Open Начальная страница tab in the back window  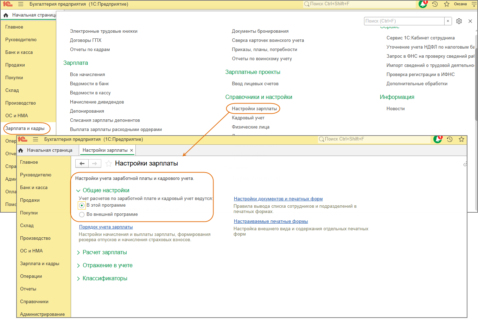tap(34, 15)
